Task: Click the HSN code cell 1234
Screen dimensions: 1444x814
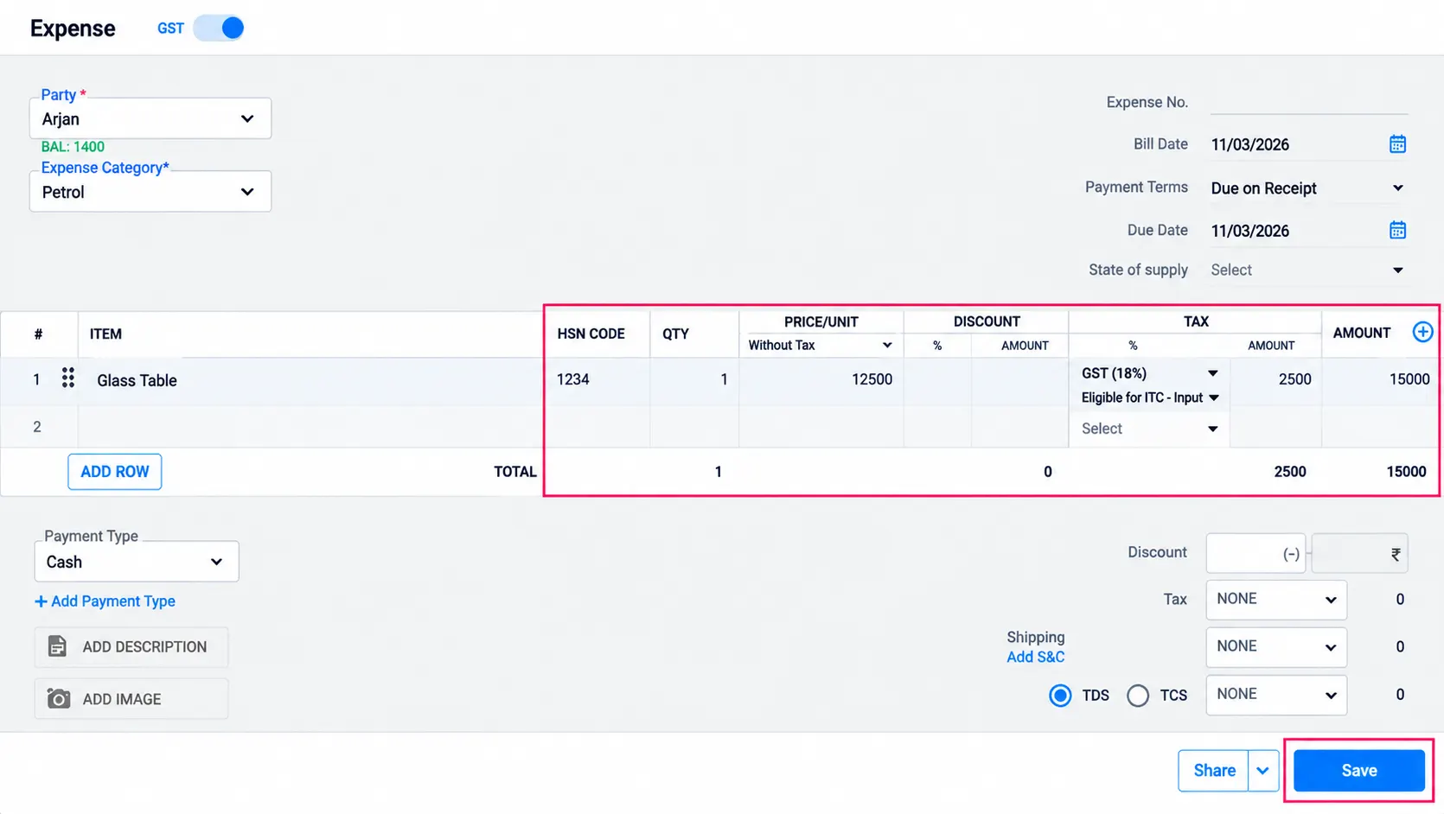Action: (x=597, y=380)
